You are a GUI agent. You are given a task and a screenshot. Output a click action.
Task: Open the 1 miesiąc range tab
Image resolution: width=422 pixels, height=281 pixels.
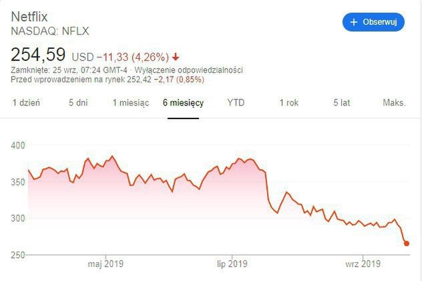coord(130,102)
